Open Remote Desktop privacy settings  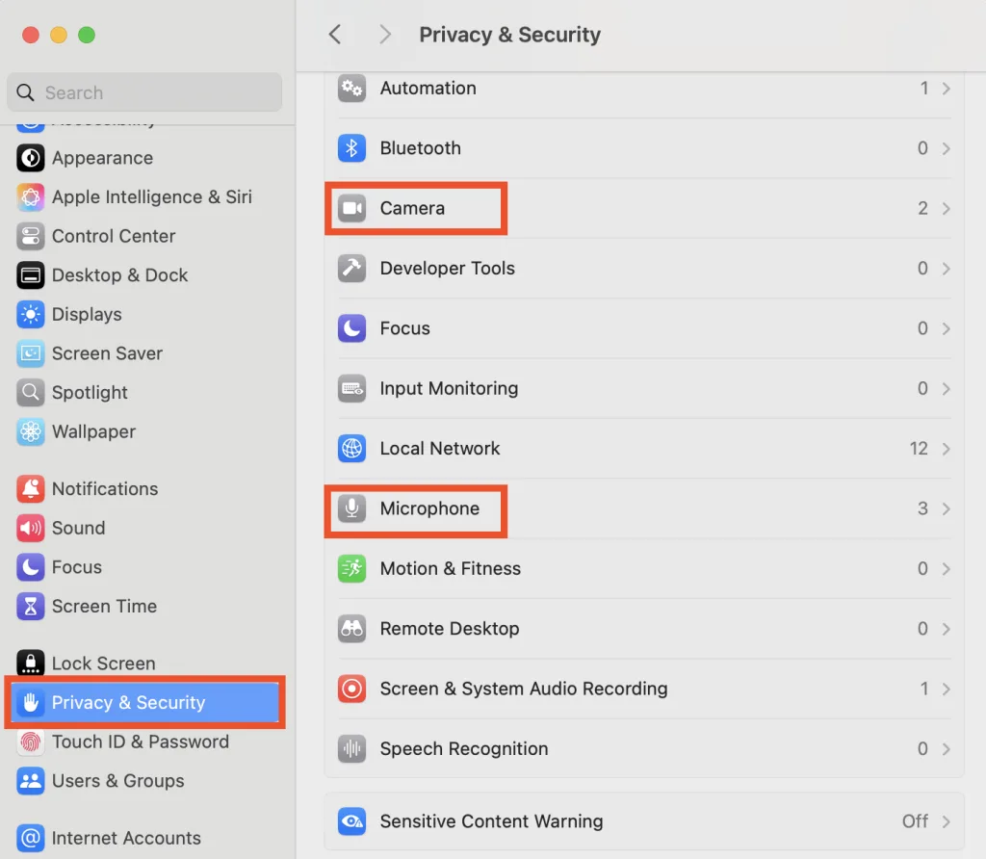[644, 628]
